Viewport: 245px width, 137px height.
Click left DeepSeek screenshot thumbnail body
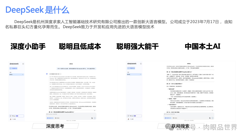(63, 91)
